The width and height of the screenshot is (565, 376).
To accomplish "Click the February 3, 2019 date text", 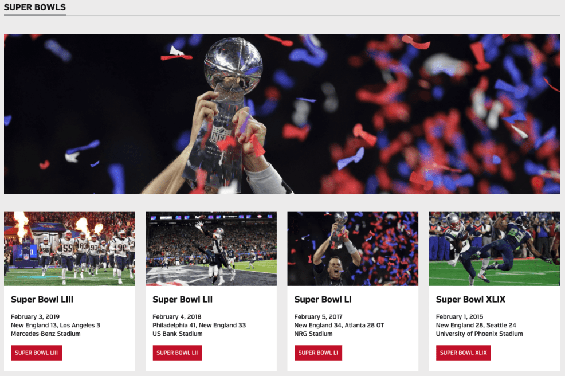I will coord(35,317).
